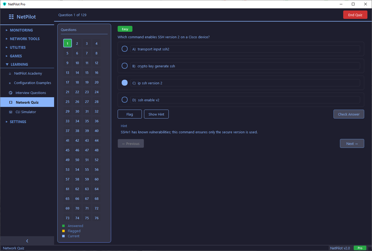The width and height of the screenshot is (372, 251).
Task: Jump to question 42 in the grid
Action: 77,141
